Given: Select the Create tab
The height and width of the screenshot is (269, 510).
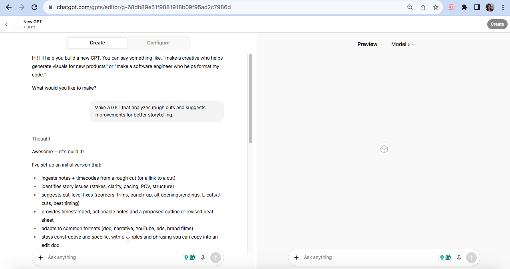Looking at the screenshot, I should point(98,43).
